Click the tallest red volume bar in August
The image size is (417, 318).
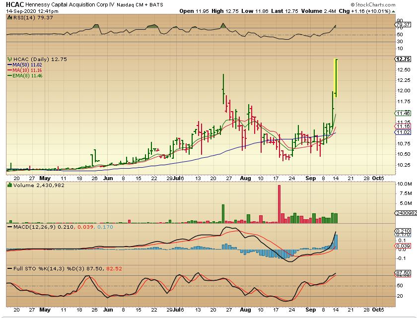point(279,204)
